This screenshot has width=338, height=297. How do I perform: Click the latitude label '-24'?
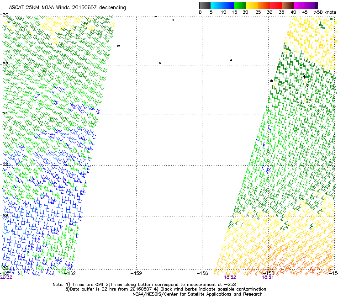point(4,113)
